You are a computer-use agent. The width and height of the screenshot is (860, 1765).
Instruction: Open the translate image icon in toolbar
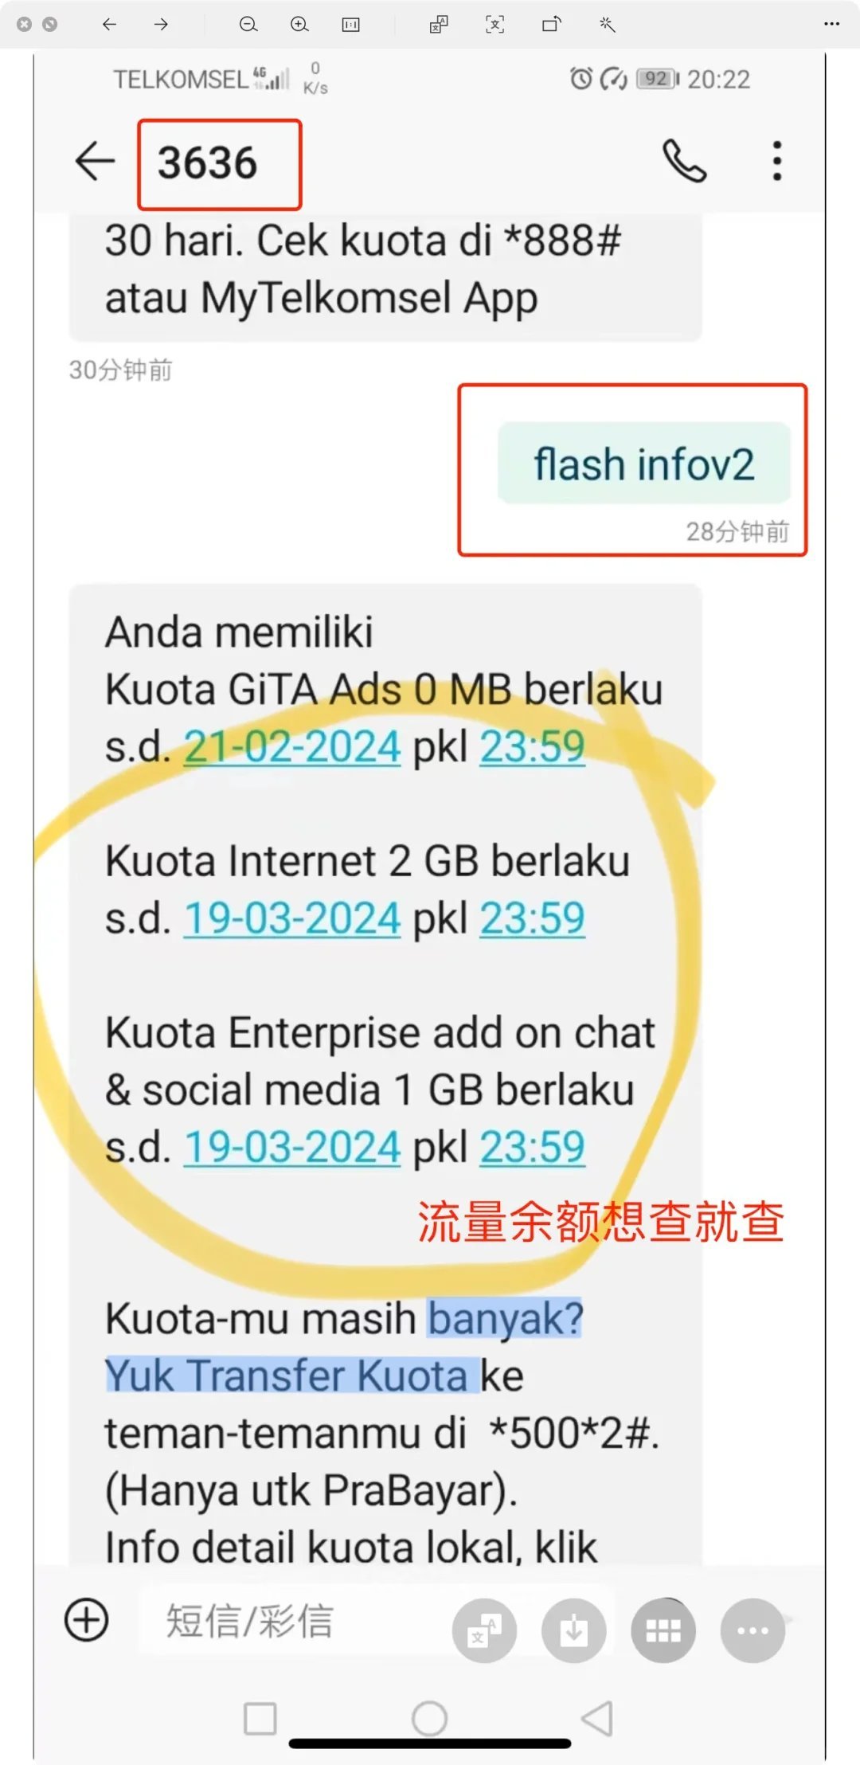pyautogui.click(x=439, y=25)
